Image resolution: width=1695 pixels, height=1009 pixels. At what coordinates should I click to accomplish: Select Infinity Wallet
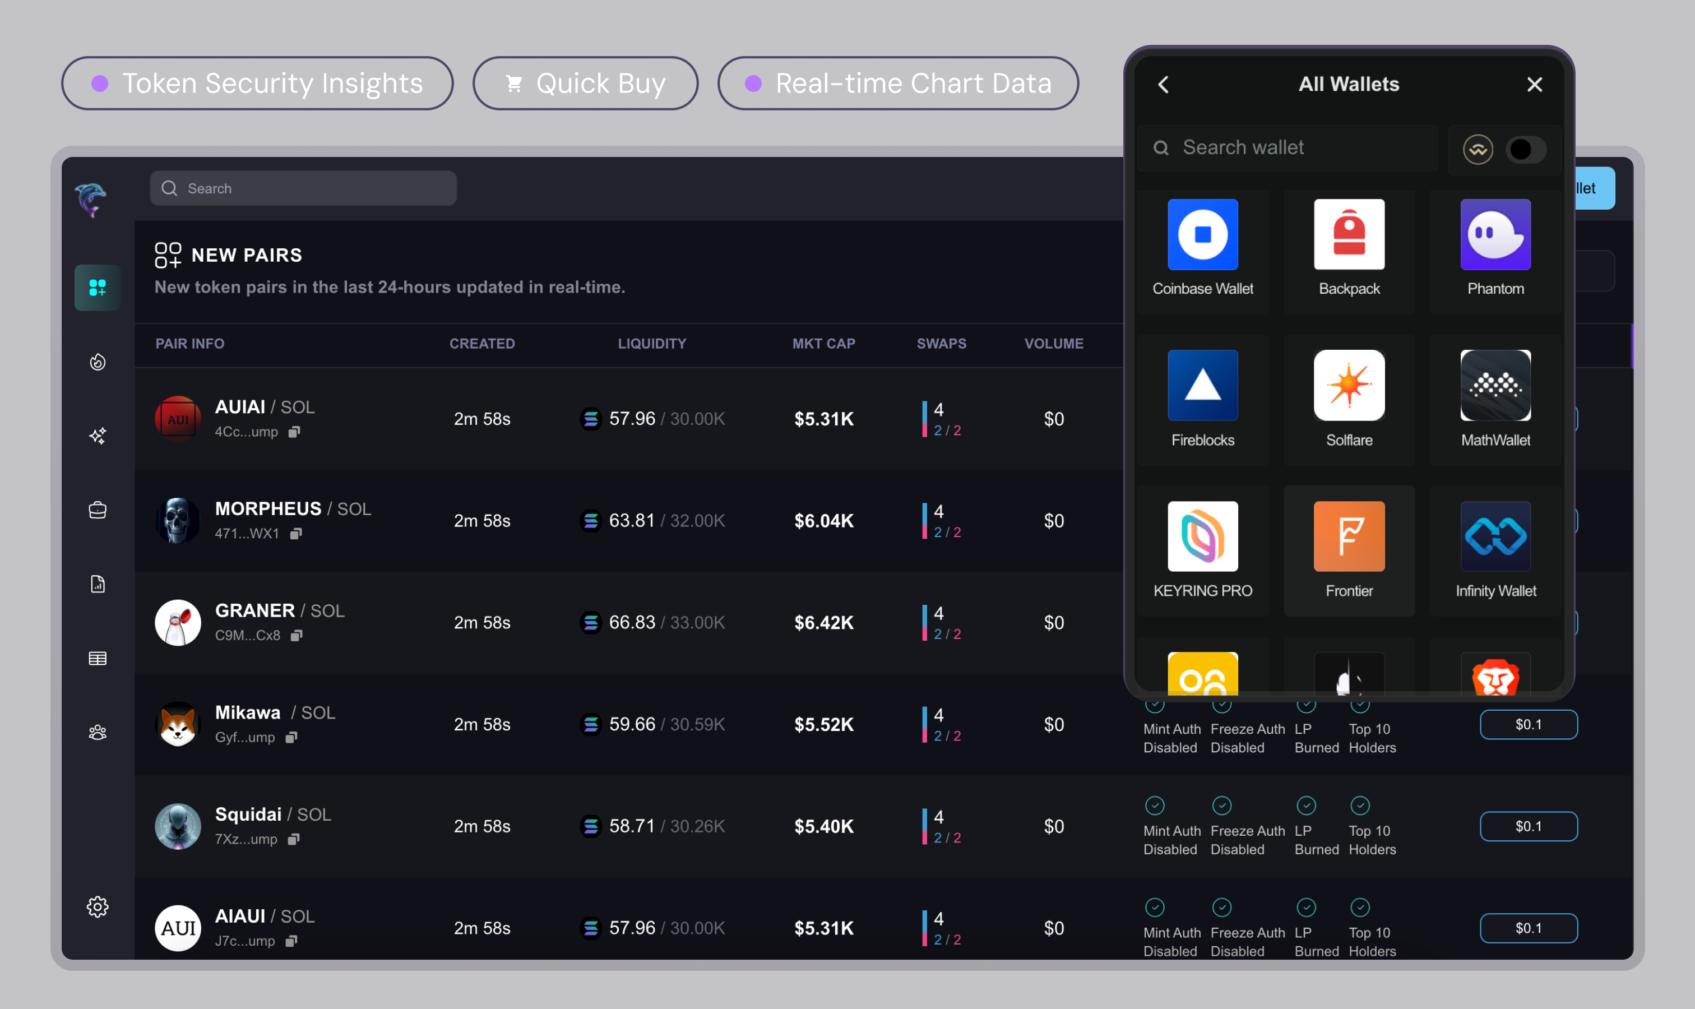tap(1495, 552)
